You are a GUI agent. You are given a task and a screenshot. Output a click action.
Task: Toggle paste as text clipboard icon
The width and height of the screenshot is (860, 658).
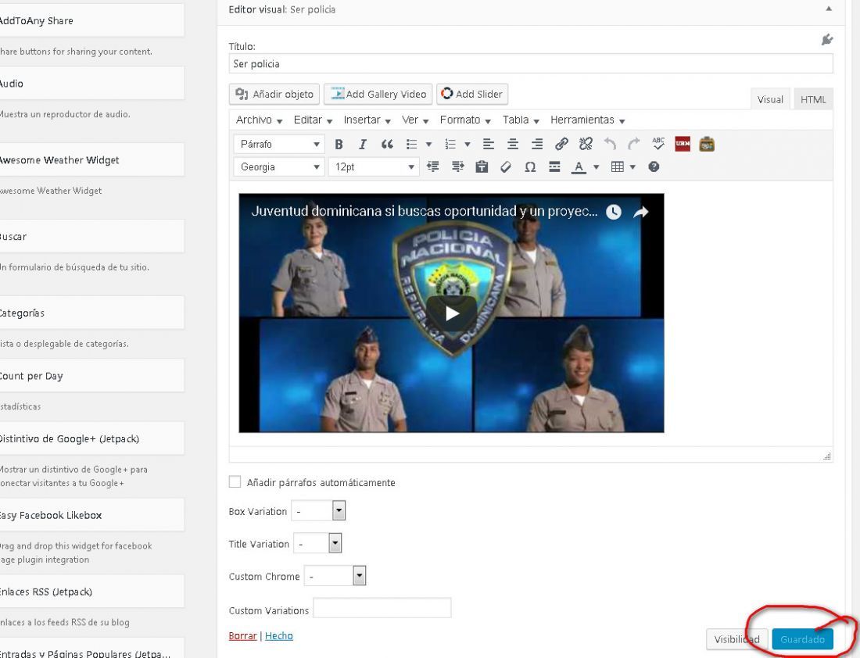[482, 166]
